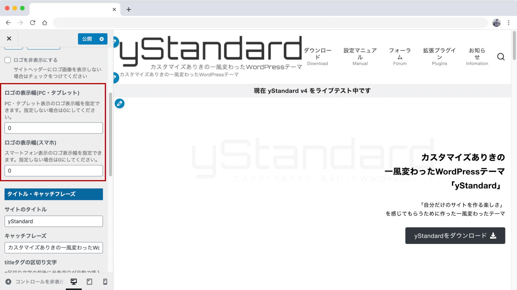Close the customizer with the X icon

9,39
